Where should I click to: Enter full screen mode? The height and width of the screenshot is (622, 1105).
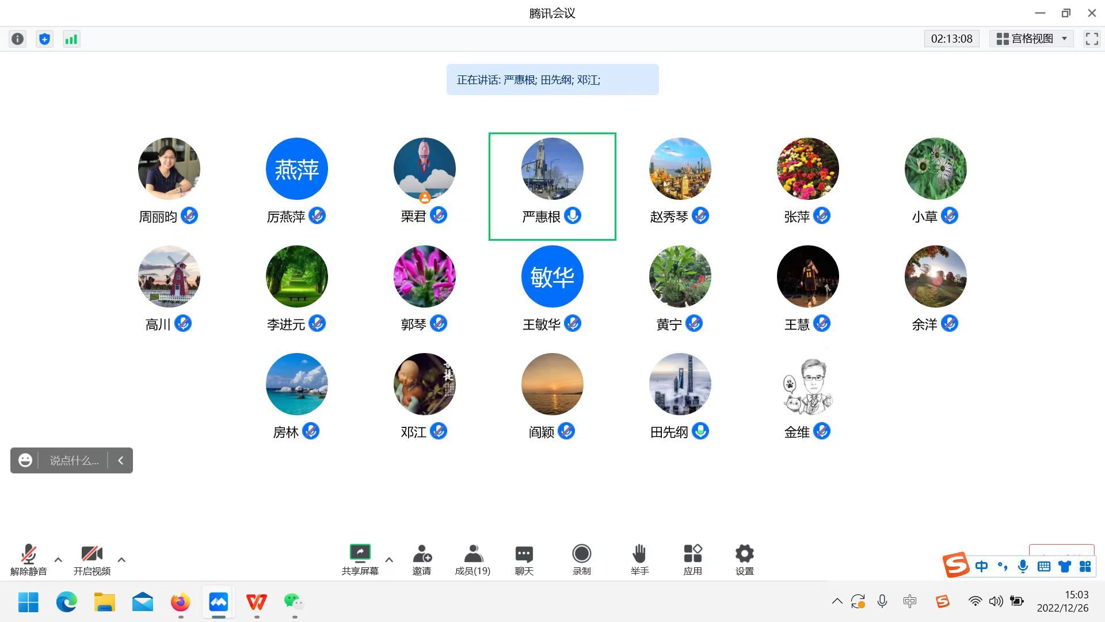(x=1092, y=39)
